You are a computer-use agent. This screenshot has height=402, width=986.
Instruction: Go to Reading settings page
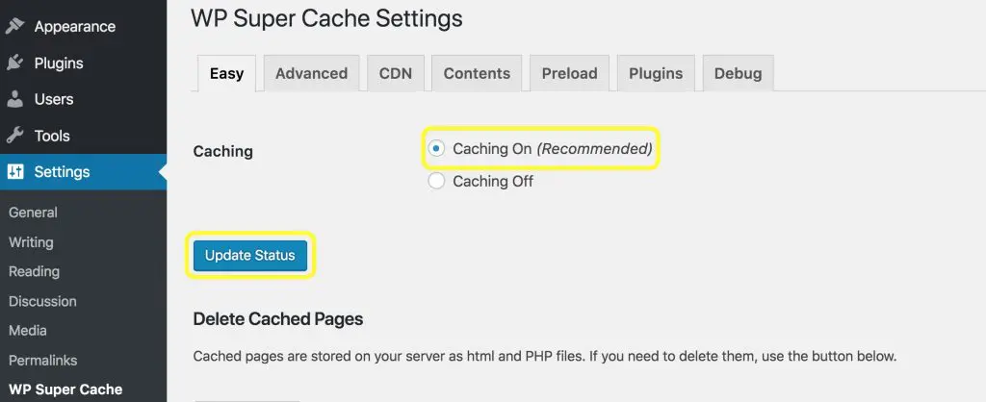pyautogui.click(x=34, y=271)
